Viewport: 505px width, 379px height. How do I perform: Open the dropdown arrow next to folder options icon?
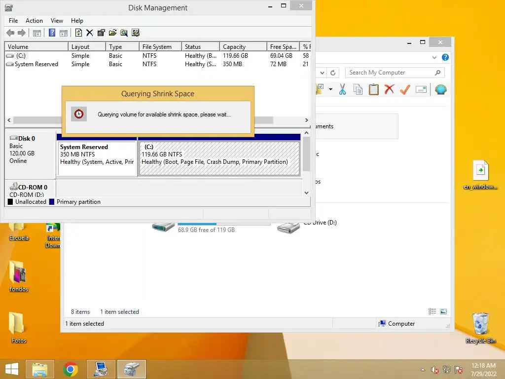[331, 89]
